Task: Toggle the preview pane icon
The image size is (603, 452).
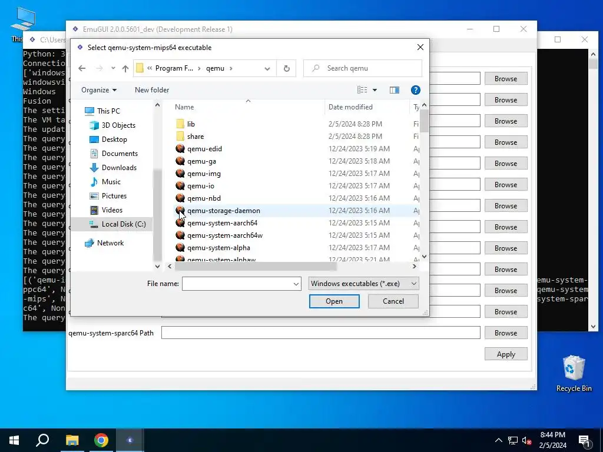Action: tap(394, 90)
